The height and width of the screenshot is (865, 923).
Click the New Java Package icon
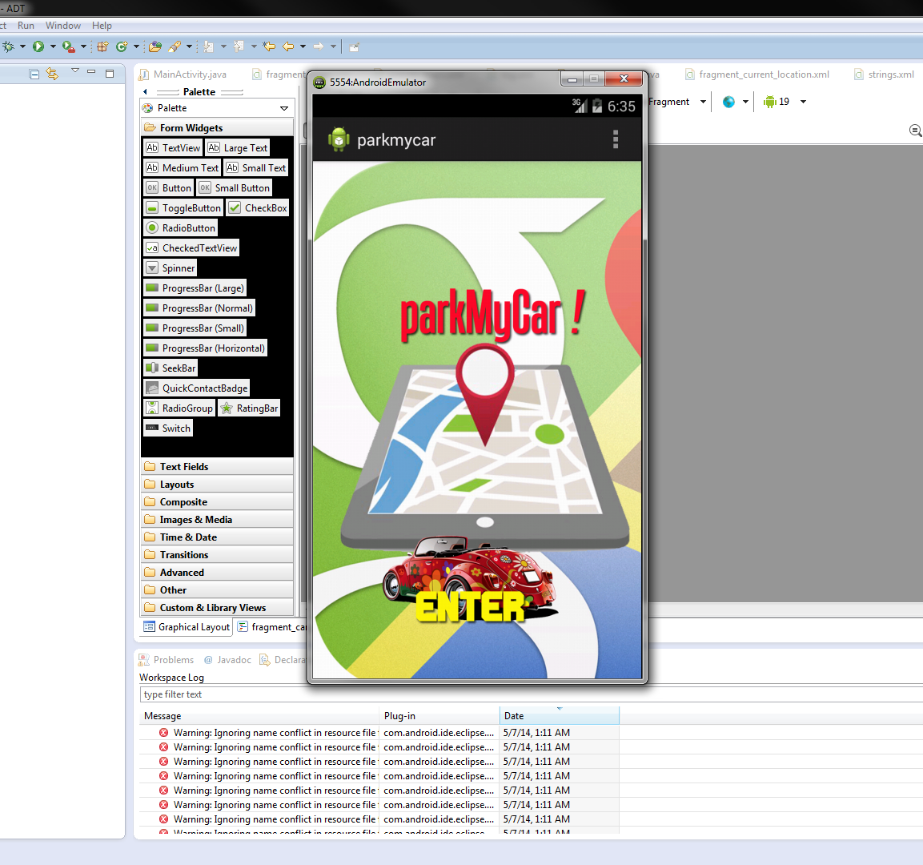102,46
